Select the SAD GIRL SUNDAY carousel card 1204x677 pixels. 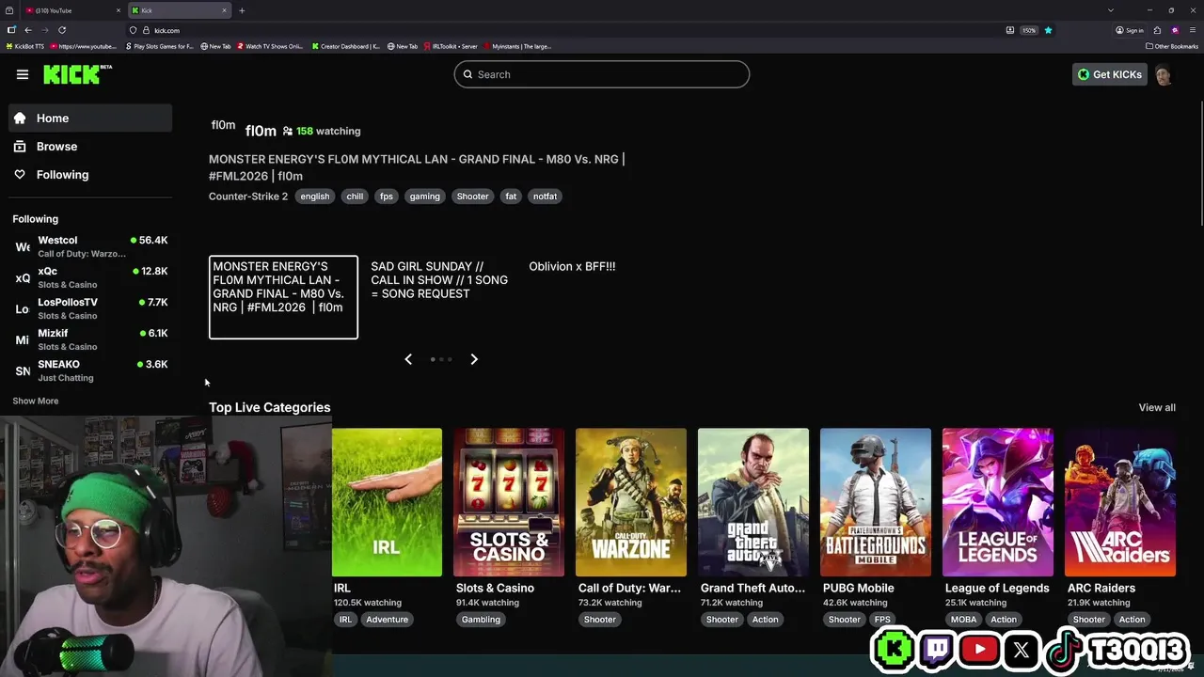[x=440, y=297]
